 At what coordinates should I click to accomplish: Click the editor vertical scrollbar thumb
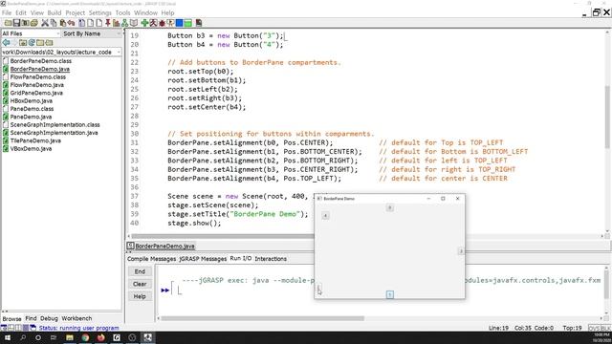pyautogui.click(x=607, y=117)
